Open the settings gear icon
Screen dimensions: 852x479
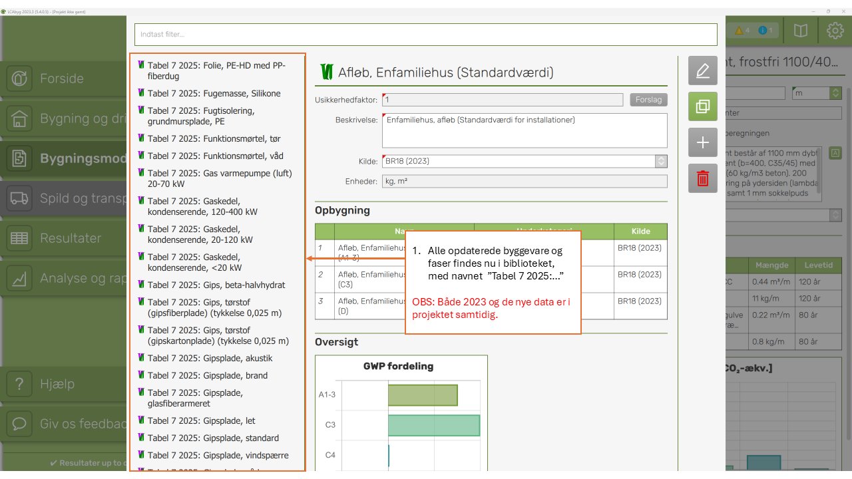tap(835, 31)
